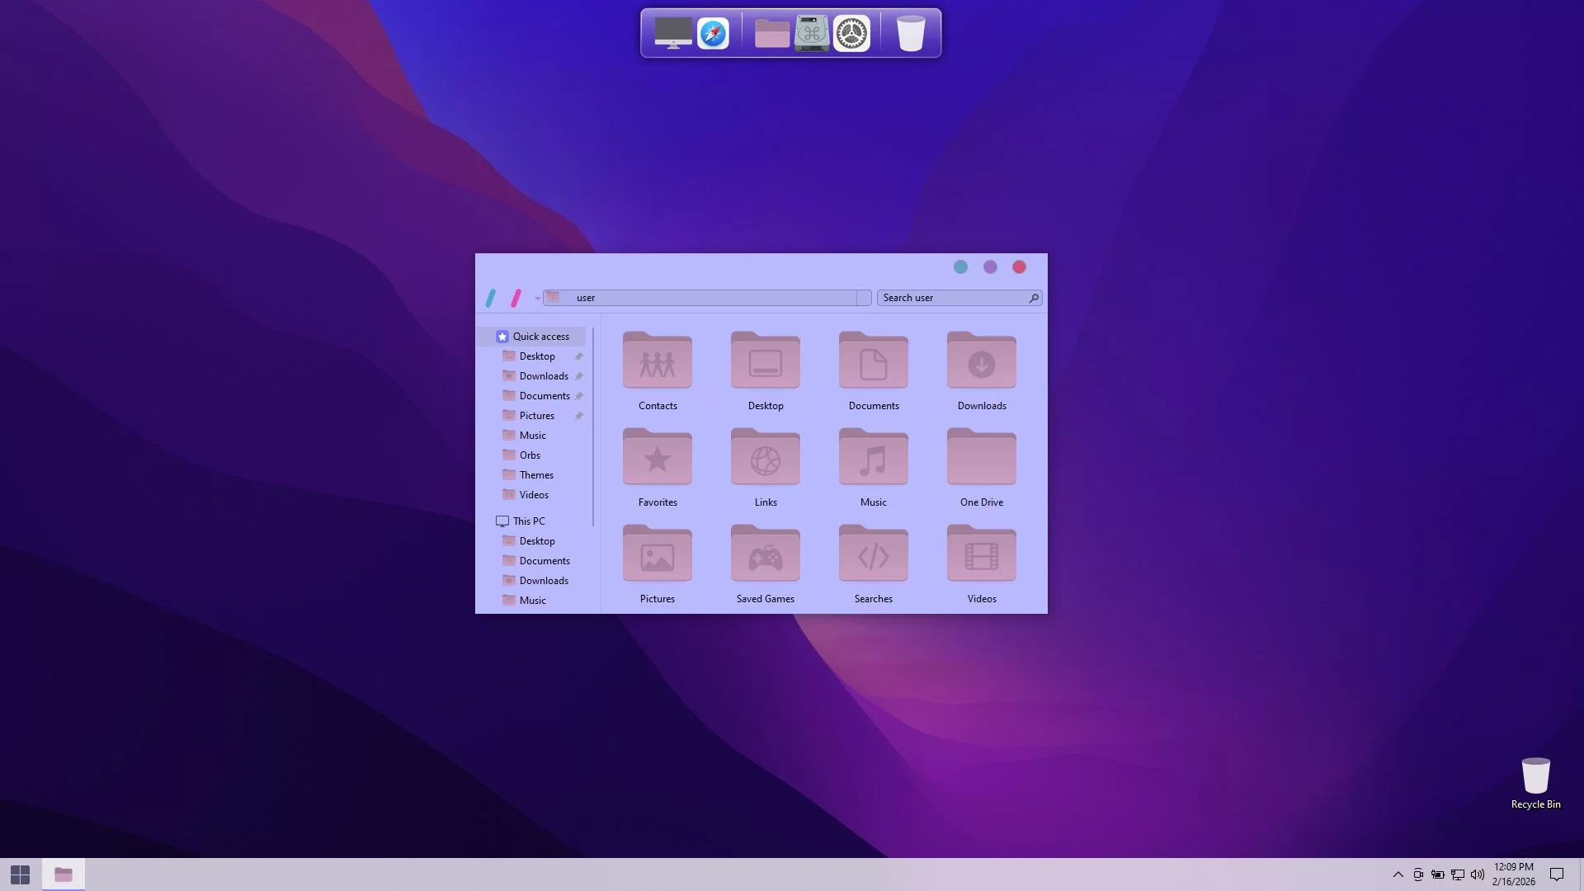
Task: Click the blue back navigation slash
Action: click(x=491, y=298)
